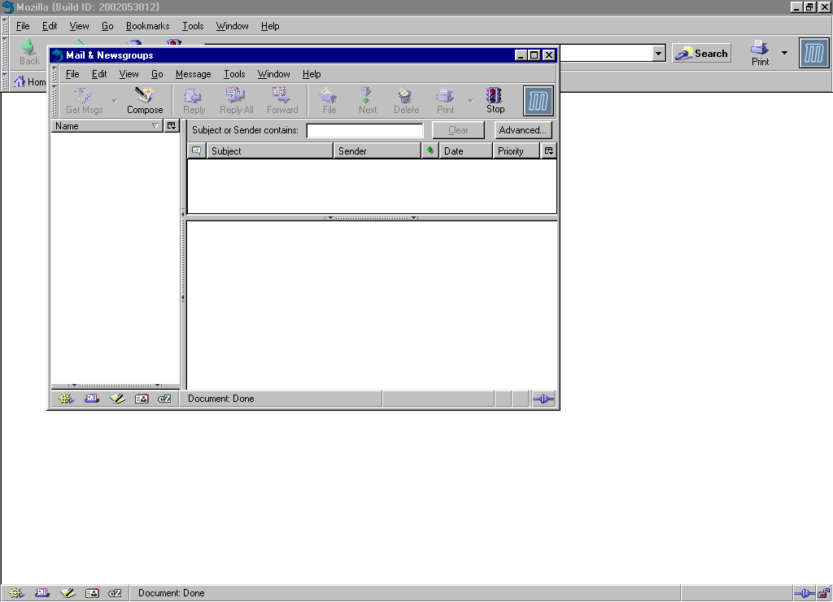Open column picker right of Priority column
The image size is (833, 602).
(x=549, y=150)
